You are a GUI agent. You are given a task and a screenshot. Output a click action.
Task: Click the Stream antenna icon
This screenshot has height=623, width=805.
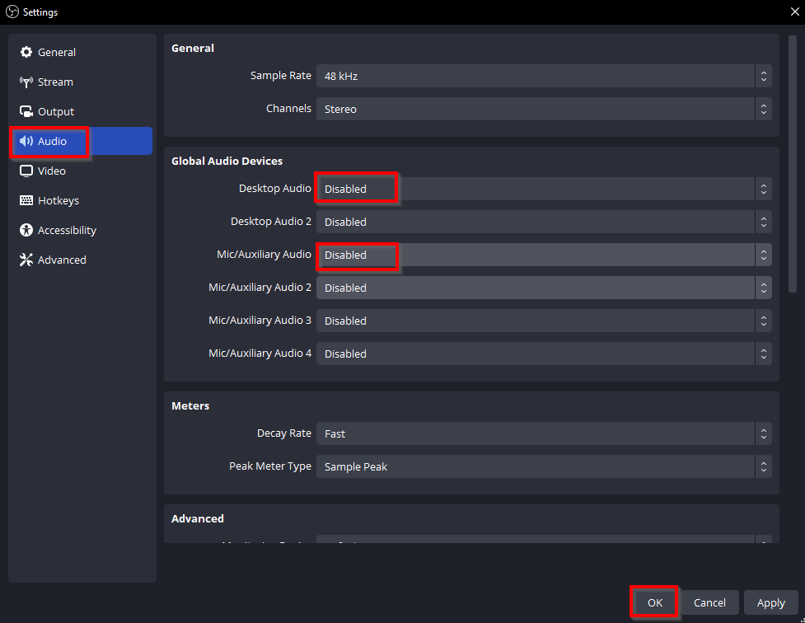point(26,82)
